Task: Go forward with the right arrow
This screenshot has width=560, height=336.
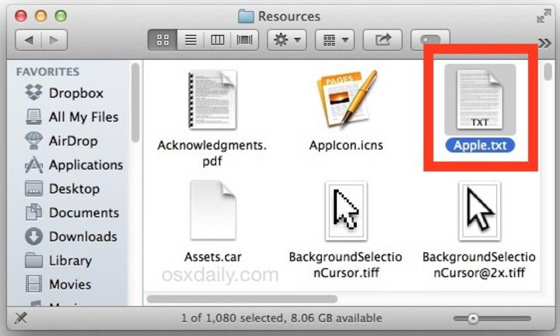Action: 54,39
